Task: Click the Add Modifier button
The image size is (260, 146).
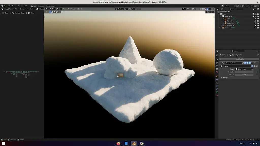Action: point(239,59)
